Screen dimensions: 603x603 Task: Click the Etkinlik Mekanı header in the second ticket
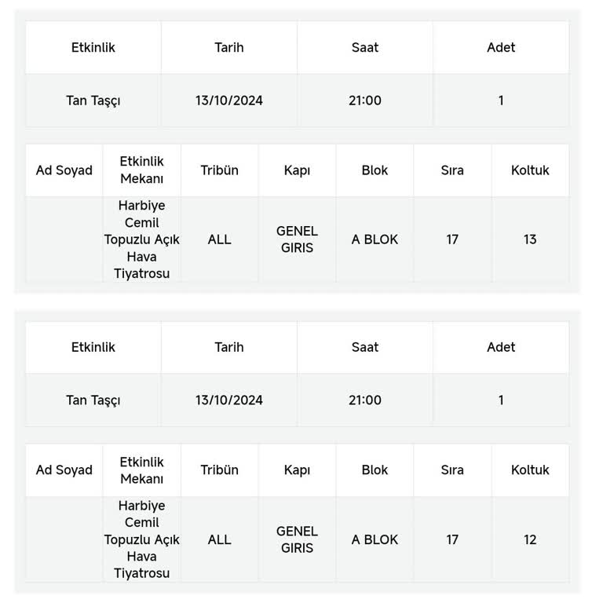[x=141, y=470]
